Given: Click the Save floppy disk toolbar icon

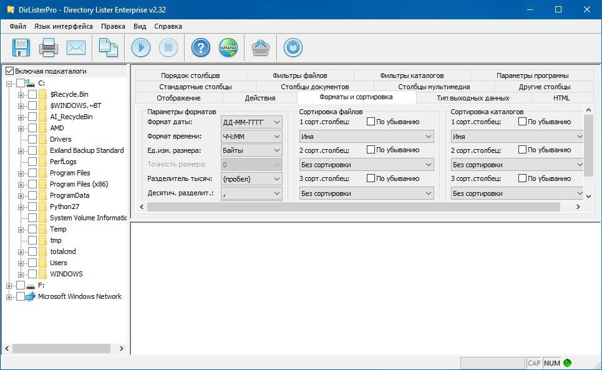Looking at the screenshot, I should 21,47.
